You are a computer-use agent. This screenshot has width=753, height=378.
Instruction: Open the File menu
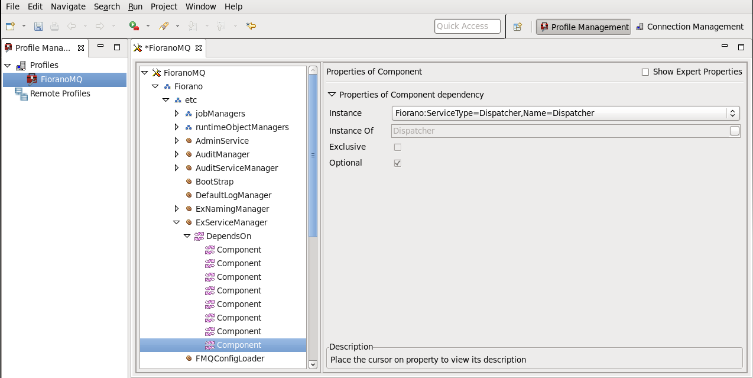click(x=12, y=7)
